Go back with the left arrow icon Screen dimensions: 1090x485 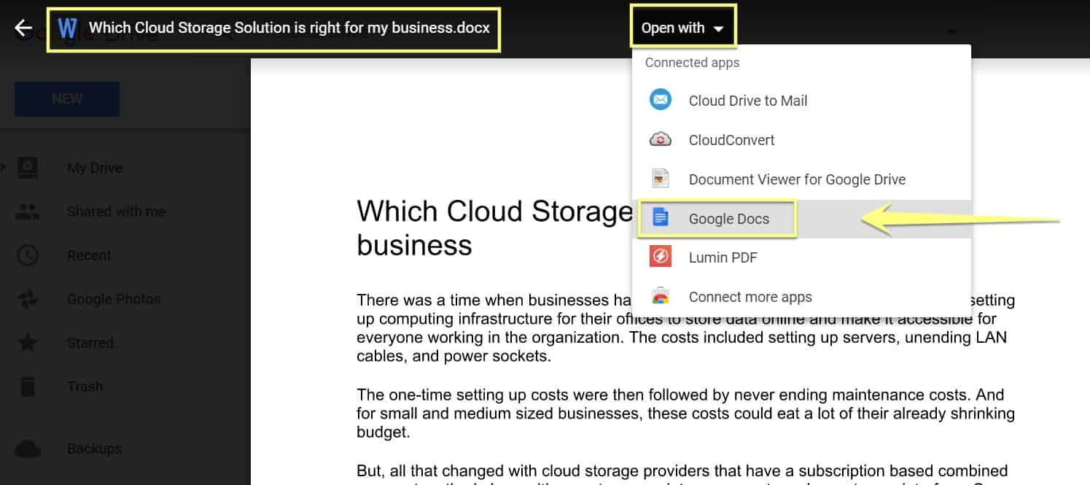coord(23,28)
